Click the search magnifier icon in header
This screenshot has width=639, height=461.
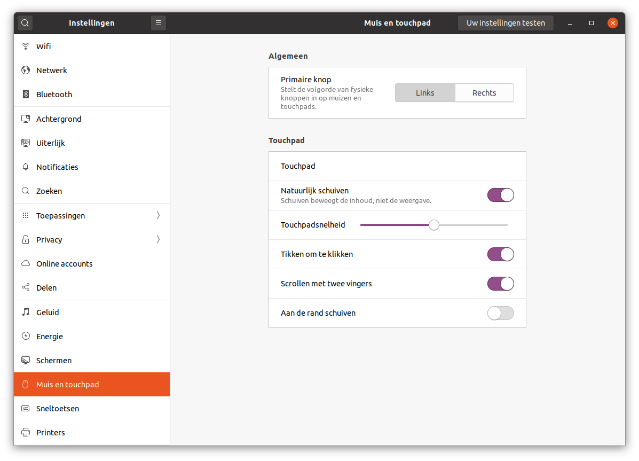click(x=25, y=23)
